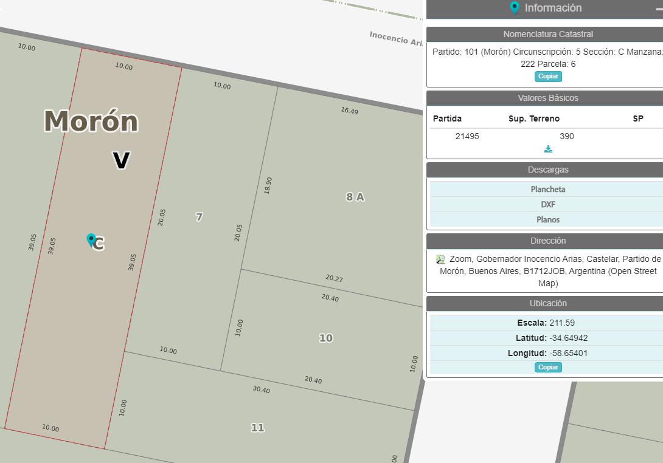Click the location pin icon beside Información
The width and height of the screenshot is (663, 463).
pyautogui.click(x=514, y=8)
